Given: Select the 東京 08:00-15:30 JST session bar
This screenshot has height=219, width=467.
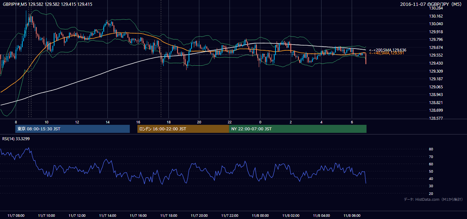Looking at the screenshot, I should (73, 129).
